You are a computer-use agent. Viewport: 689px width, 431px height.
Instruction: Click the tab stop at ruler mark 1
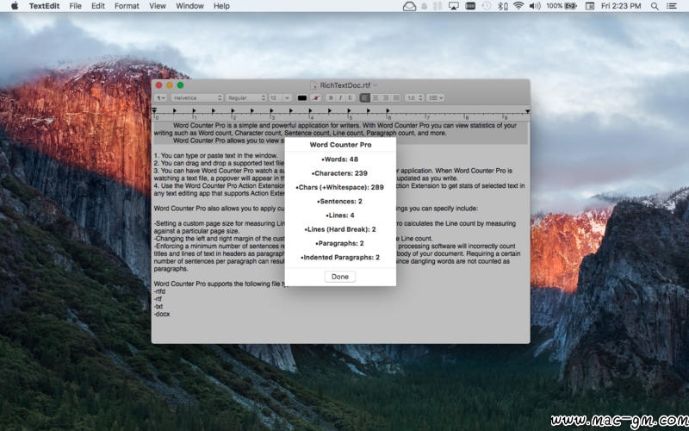click(x=194, y=111)
